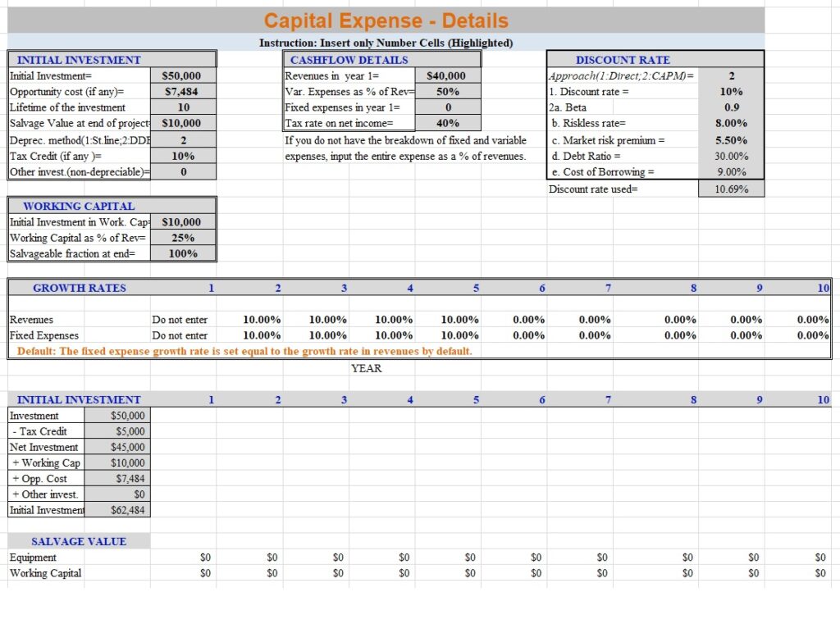Click the Debt Ratio cell showing 30.00%
Screen dimensions: 840x633
730,156
